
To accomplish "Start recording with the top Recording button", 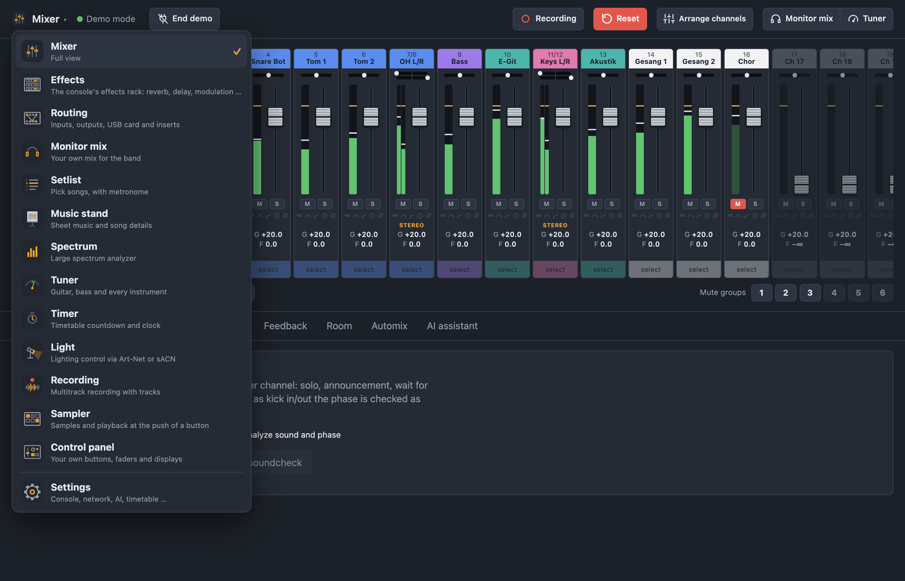I will (x=548, y=19).
